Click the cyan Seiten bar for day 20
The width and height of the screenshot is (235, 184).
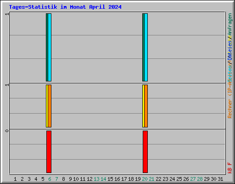146,47
